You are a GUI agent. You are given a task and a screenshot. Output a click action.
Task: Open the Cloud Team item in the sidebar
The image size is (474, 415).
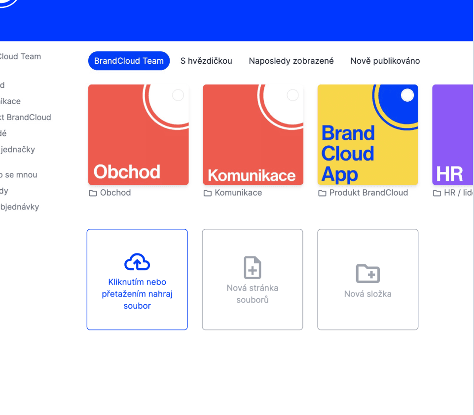click(x=20, y=57)
